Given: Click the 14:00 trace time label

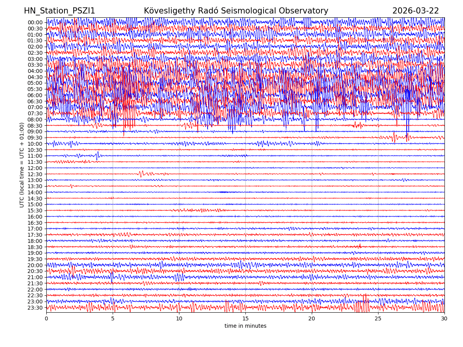Looking at the screenshot, I should click(35, 192).
